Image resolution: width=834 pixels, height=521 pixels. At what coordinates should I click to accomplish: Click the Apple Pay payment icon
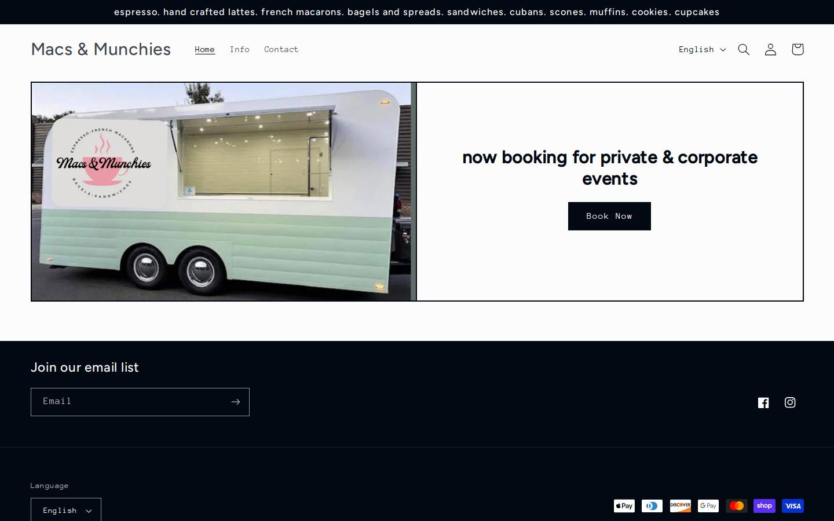tap(624, 506)
